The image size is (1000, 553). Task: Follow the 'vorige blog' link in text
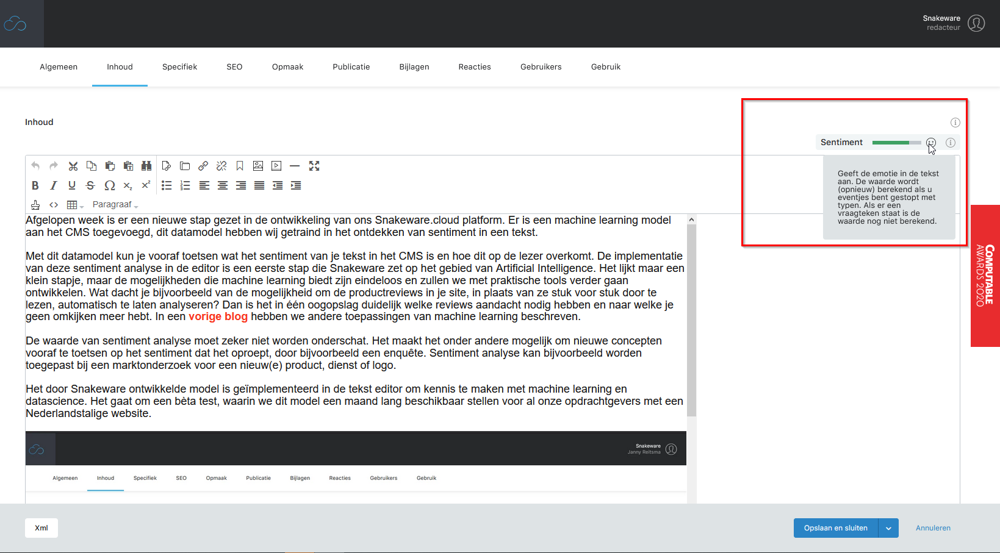pos(218,316)
